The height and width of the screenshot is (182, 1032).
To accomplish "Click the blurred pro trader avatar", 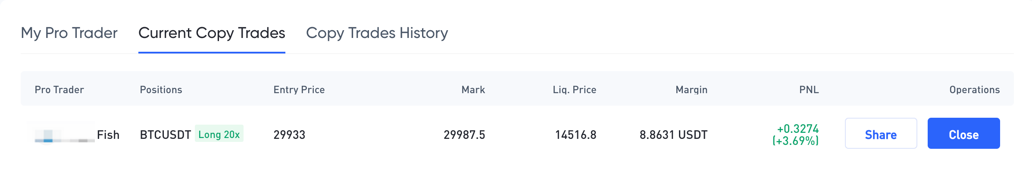I will click(x=61, y=133).
